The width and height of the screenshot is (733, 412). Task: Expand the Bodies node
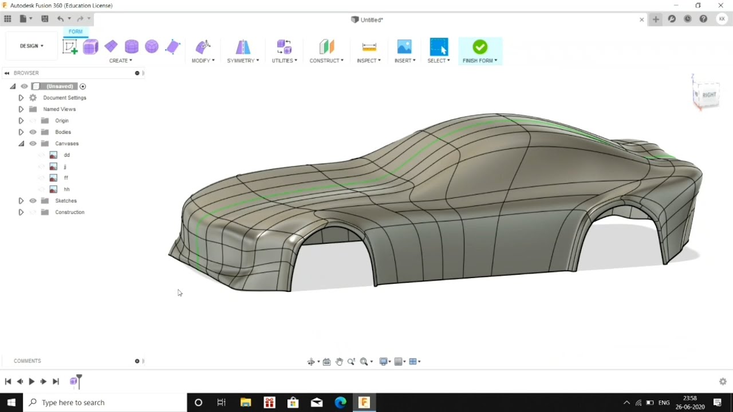pos(21,132)
